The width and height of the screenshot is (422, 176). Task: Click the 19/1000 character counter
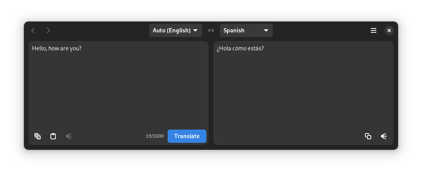tap(155, 136)
